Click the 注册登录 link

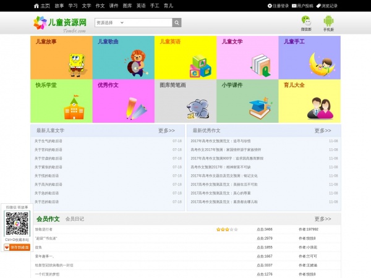coord(278,6)
